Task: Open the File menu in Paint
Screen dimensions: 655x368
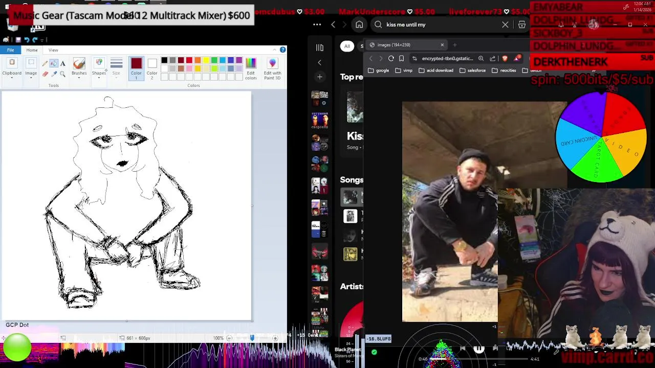Action: point(10,50)
